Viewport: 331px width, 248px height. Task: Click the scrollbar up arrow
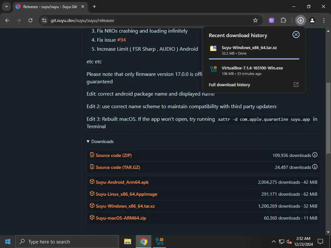[x=328, y=31]
